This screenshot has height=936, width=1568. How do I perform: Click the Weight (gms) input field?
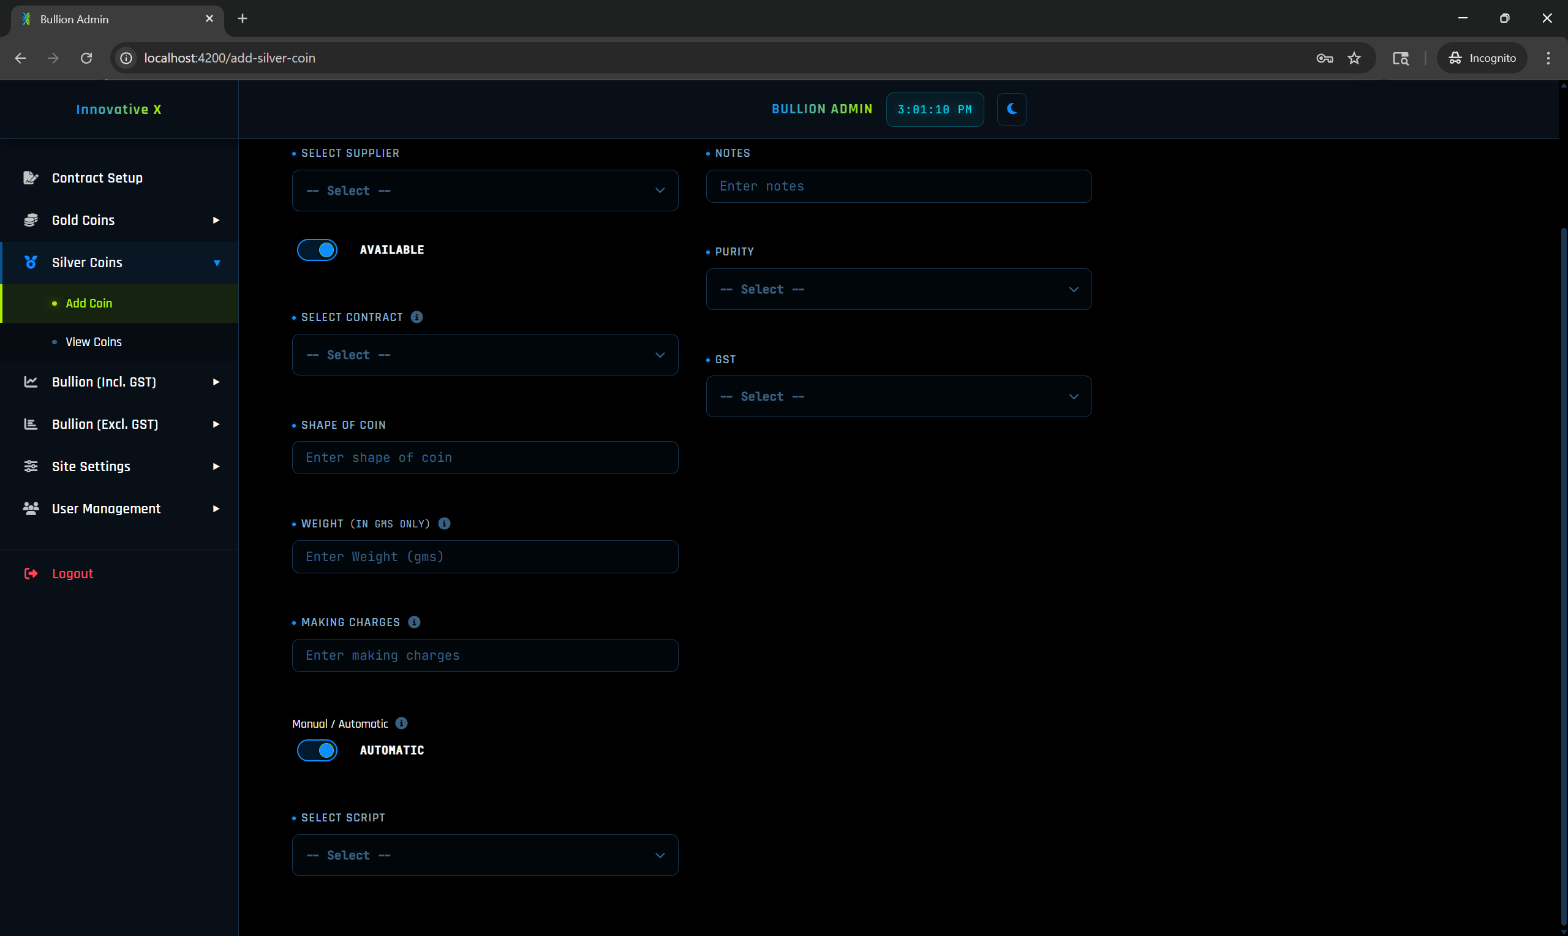(x=485, y=556)
